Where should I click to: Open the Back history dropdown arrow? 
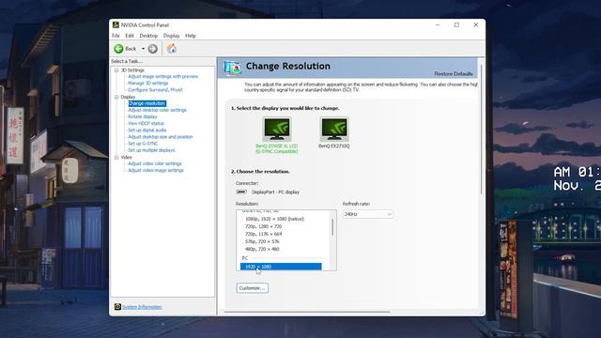click(x=143, y=49)
